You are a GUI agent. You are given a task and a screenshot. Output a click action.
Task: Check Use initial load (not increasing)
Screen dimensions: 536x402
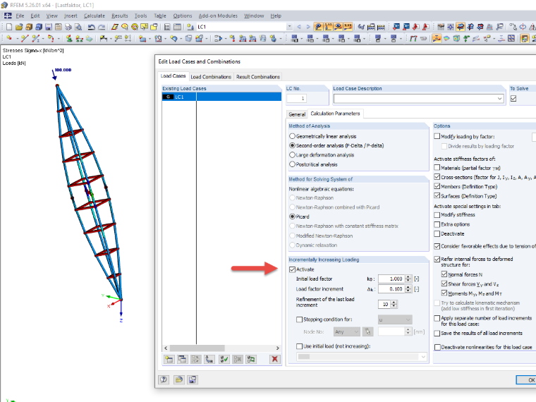coord(300,346)
